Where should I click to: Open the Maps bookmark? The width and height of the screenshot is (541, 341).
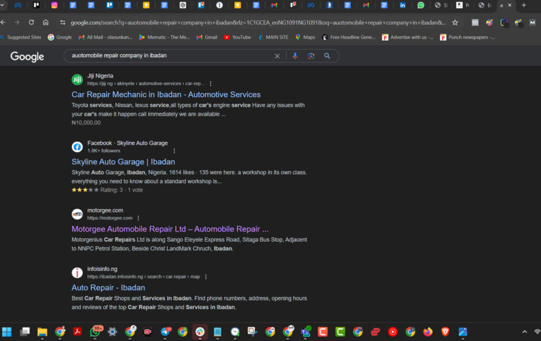pyautogui.click(x=305, y=38)
